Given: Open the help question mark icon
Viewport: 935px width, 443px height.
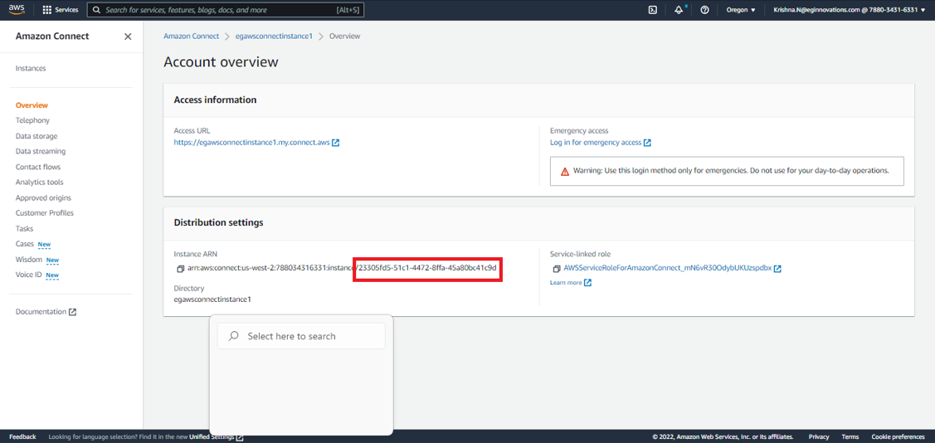Looking at the screenshot, I should click(704, 10).
